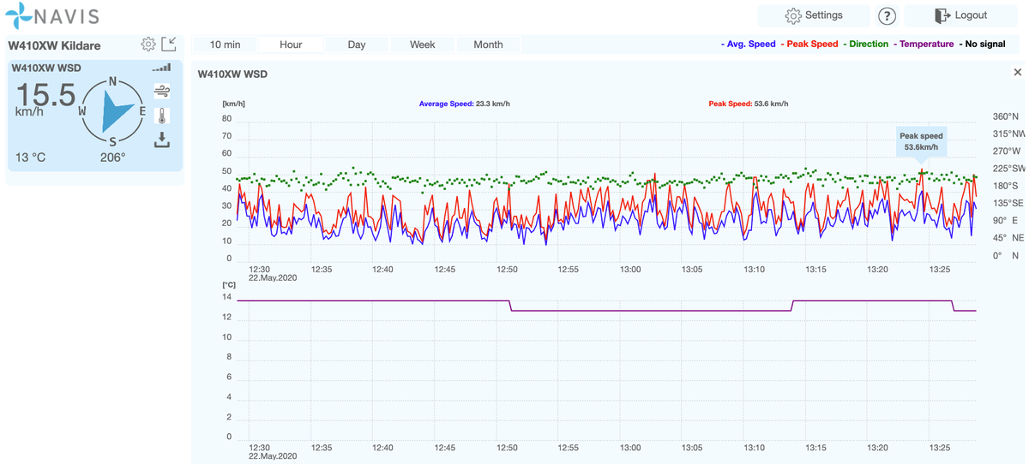
Task: Click the W410XW WSD graph panel title
Action: pos(232,74)
